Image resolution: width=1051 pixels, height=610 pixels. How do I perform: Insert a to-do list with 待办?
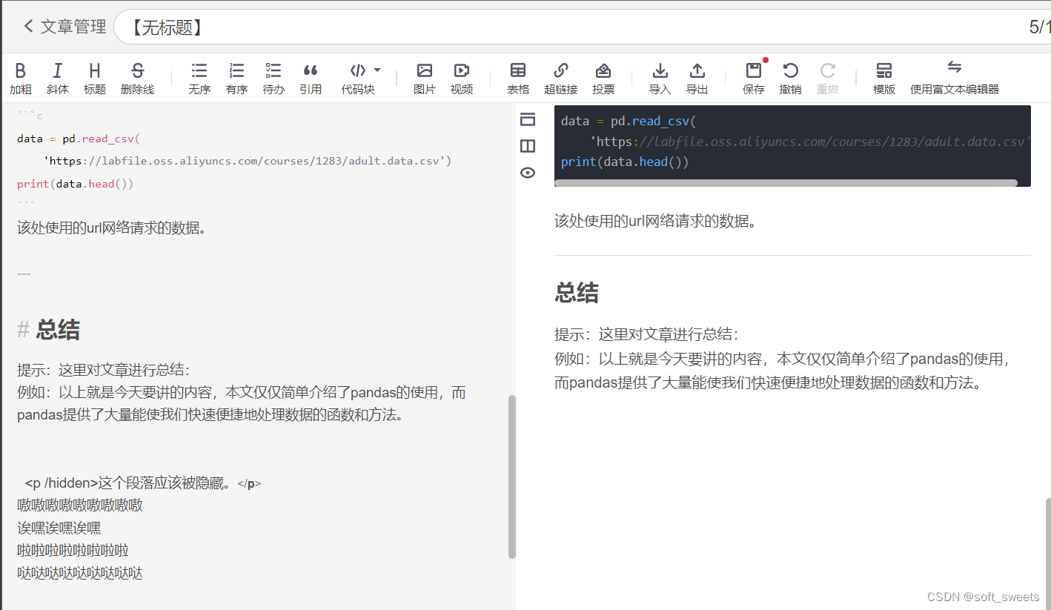(273, 79)
